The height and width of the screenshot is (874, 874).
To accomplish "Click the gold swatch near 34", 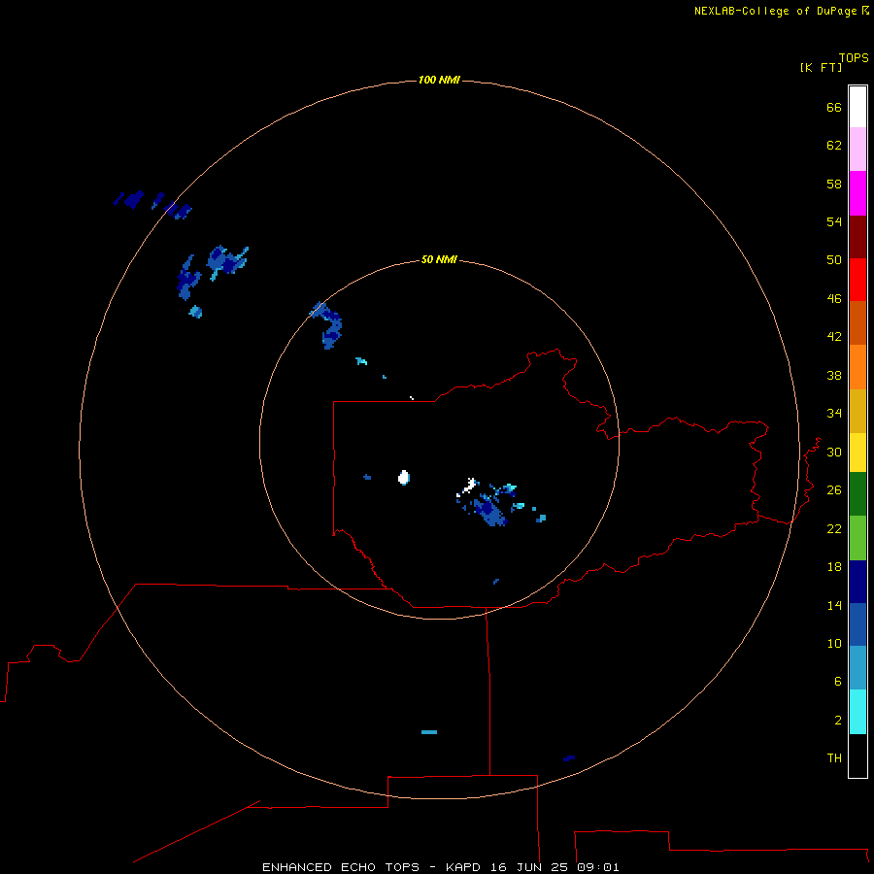I will coord(857,411).
